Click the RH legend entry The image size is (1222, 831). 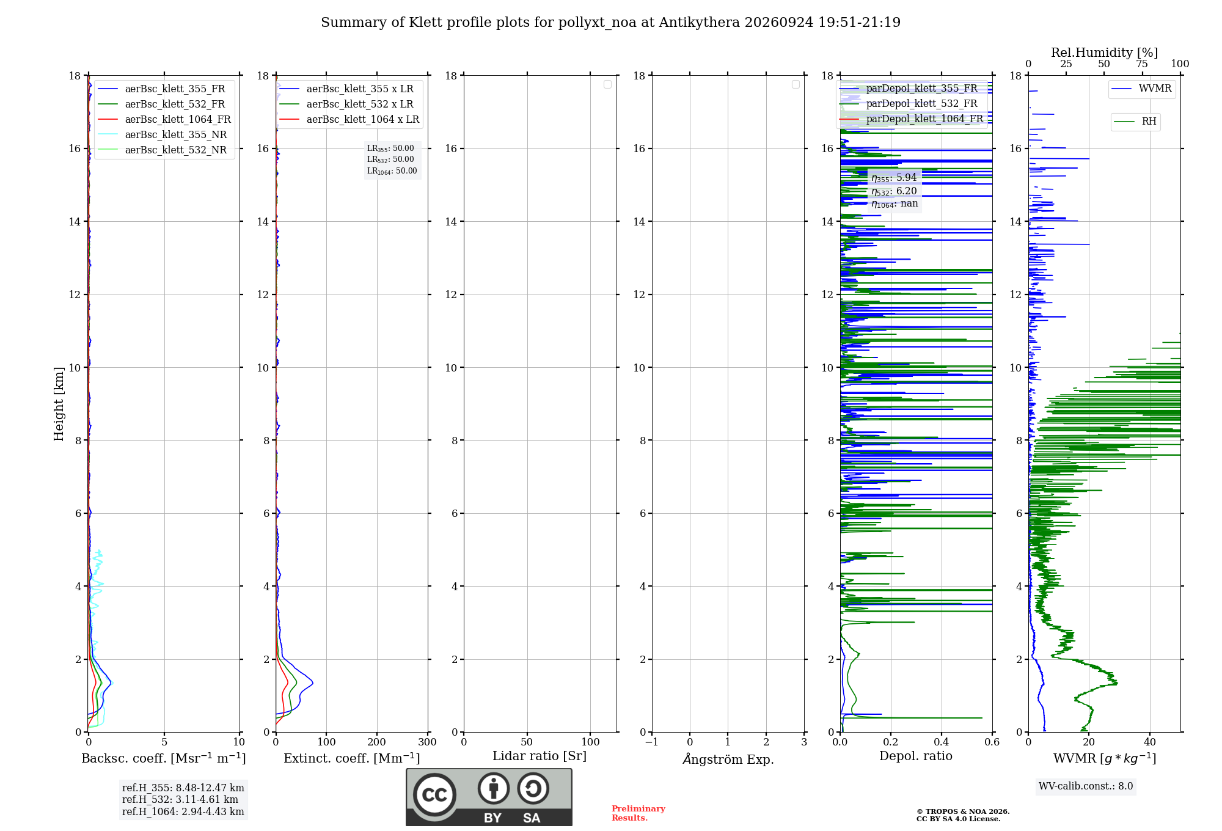point(1136,122)
